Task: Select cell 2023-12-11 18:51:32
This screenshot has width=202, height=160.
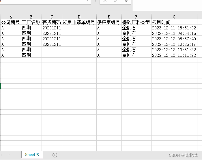Action: [174, 28]
